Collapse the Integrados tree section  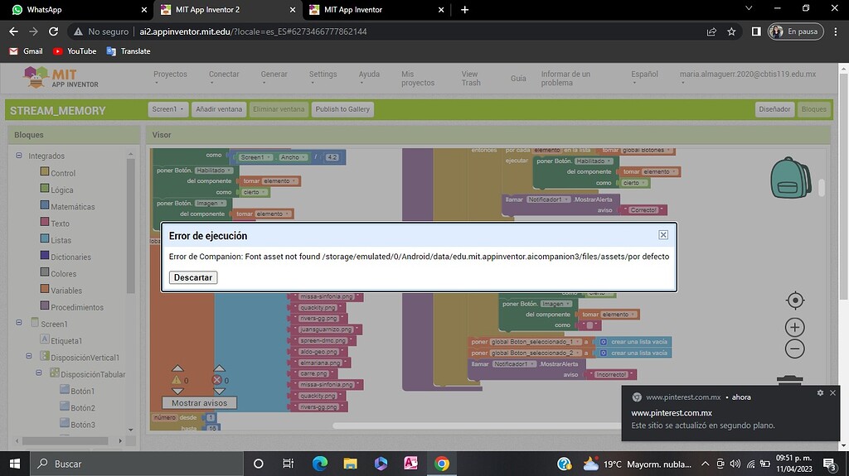20,156
